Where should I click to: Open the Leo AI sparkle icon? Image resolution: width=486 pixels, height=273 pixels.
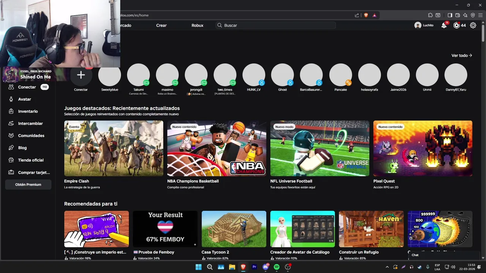(465, 15)
